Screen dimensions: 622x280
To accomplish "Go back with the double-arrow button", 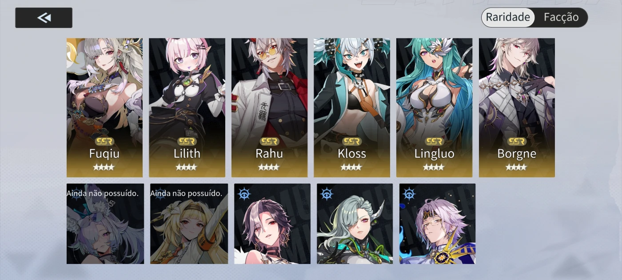I will 44,18.
